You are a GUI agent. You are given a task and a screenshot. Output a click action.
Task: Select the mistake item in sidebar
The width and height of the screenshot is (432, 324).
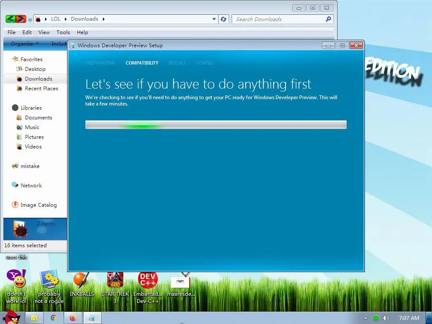[30, 166]
